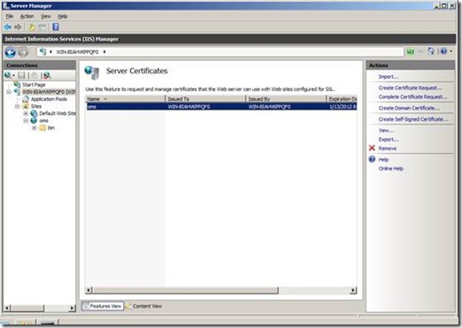Click the Server Manager toolbar Back arrow
462x328 pixels.
[x=7, y=27]
